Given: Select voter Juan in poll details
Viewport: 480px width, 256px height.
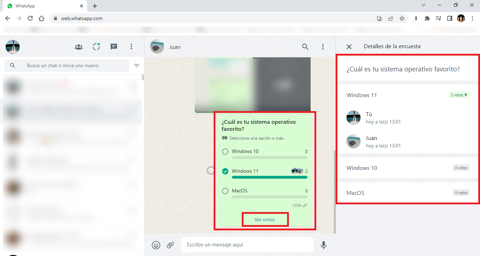Looking at the screenshot, I should pos(407,142).
